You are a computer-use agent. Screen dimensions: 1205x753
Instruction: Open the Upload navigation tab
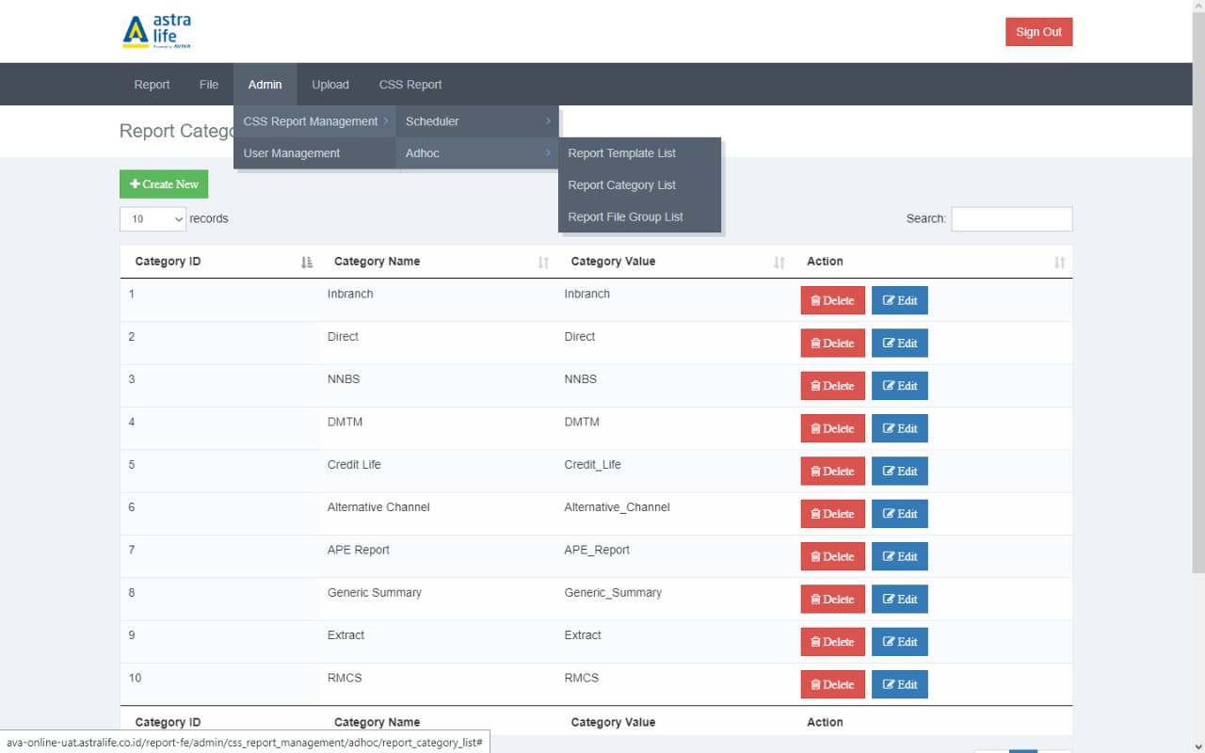[330, 85]
